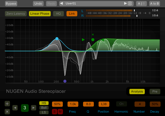Go to previous preset arrow
The image size is (165, 116).
pos(62,3)
